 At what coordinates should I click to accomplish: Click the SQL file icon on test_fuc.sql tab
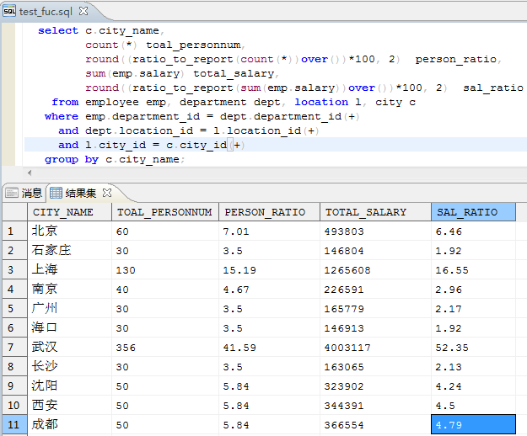coord(9,10)
